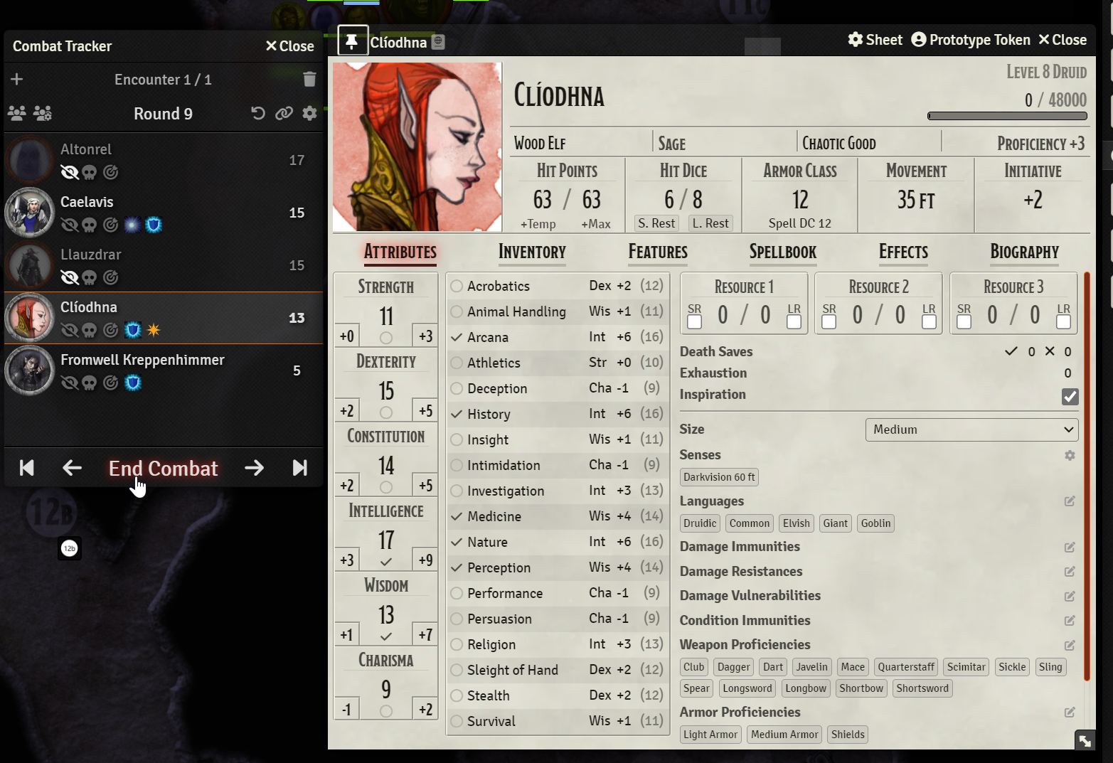Viewport: 1113px width, 763px height.
Task: Roll NPC initiative with the users-cog icon
Action: (43, 113)
